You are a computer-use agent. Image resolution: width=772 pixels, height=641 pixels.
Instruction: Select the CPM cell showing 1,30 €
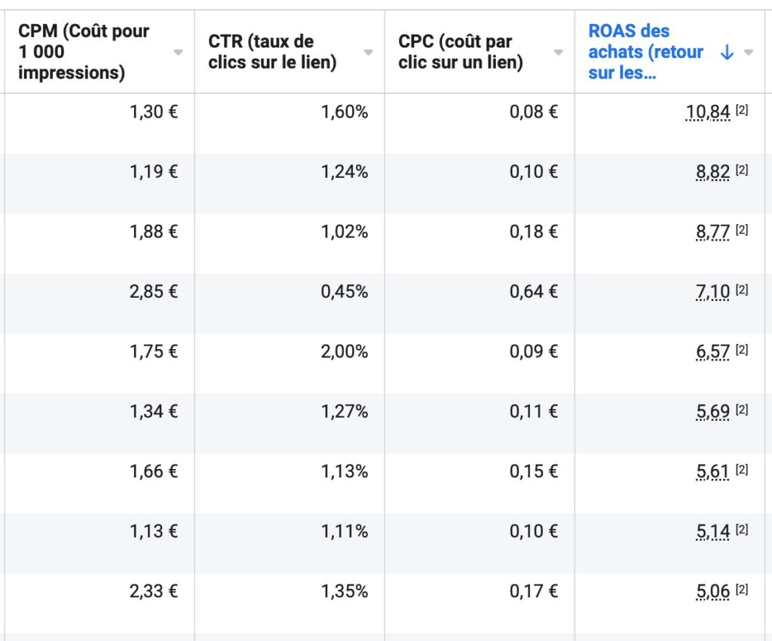pyautogui.click(x=154, y=112)
